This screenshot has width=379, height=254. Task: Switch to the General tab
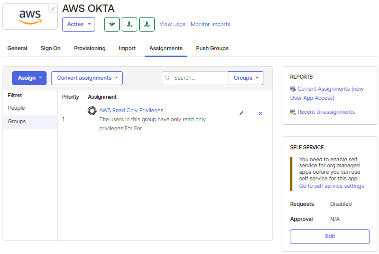pyautogui.click(x=17, y=48)
